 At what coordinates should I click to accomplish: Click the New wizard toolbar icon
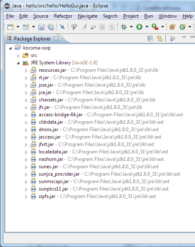(11, 27)
